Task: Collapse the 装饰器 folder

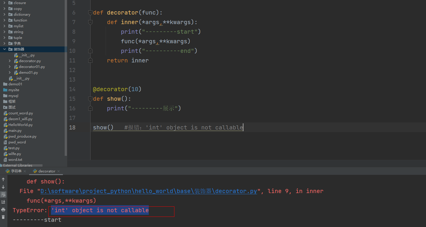Action: pyautogui.click(x=4, y=49)
